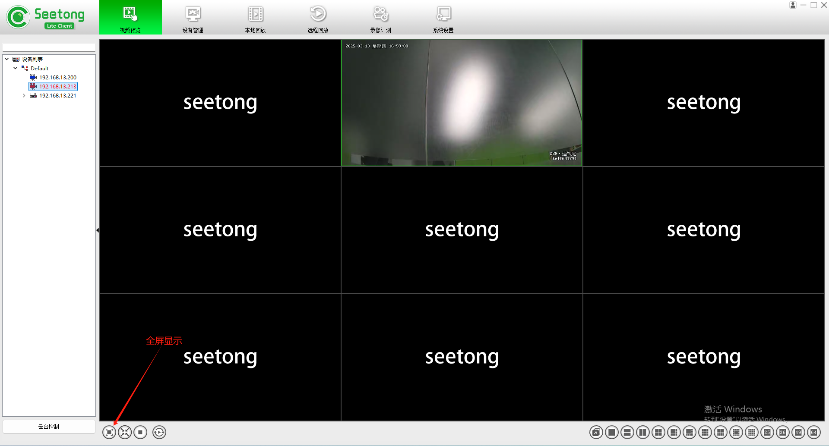
Task: Switch to 49-window layout
Action: point(798,432)
